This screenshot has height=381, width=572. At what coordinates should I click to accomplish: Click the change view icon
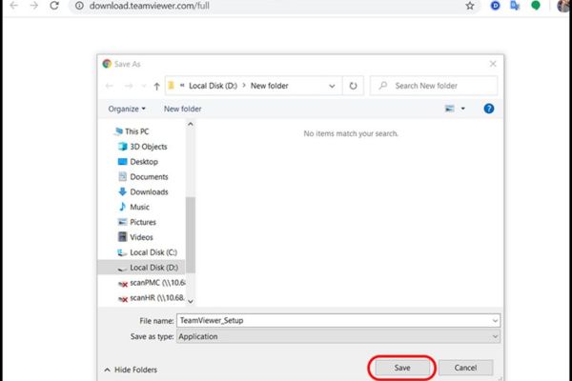tap(449, 109)
